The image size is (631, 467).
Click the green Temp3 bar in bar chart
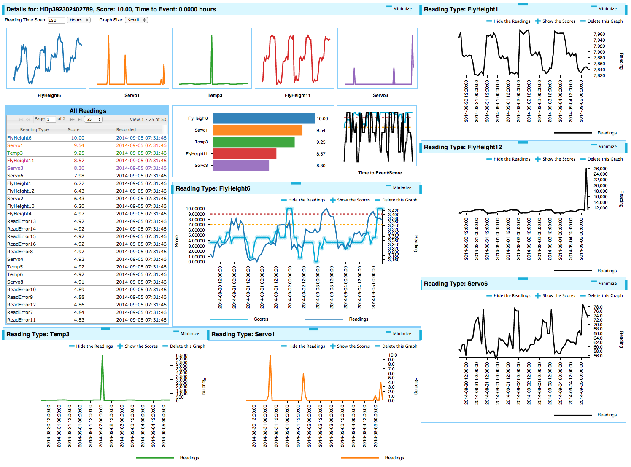[254, 142]
